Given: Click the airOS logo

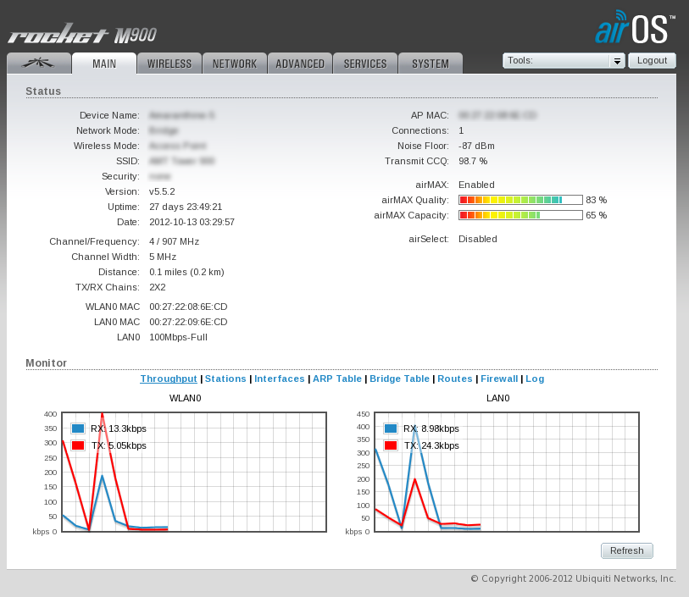Looking at the screenshot, I should pyautogui.click(x=635, y=27).
